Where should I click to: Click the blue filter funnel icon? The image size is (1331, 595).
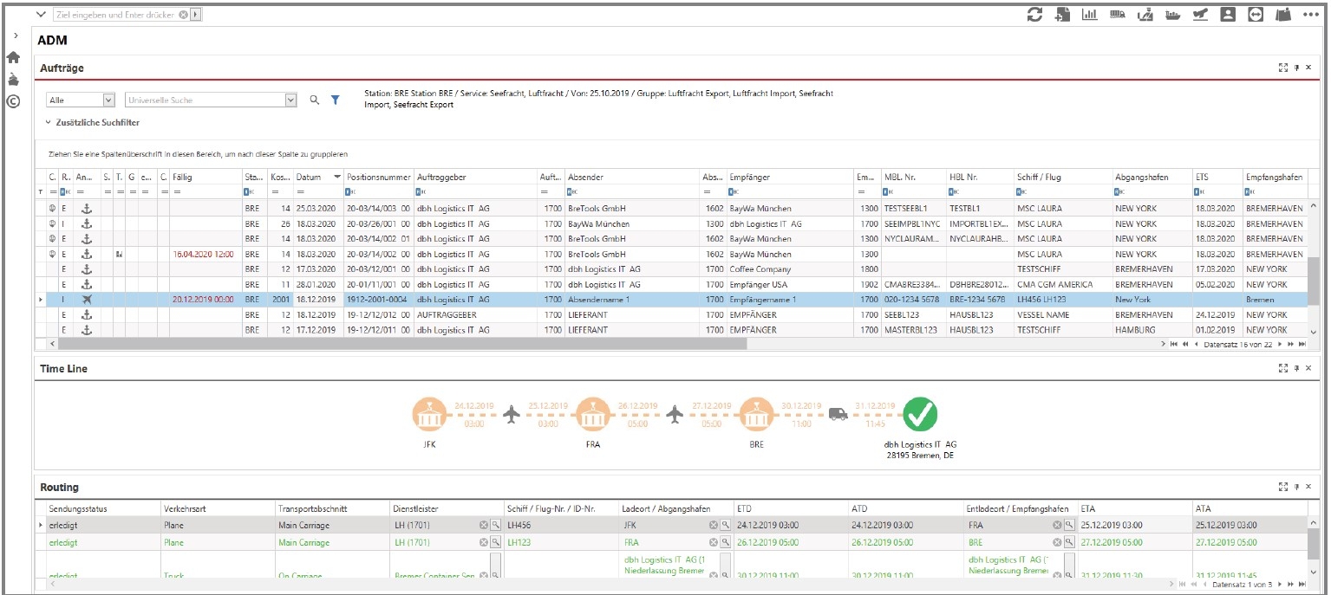click(x=336, y=100)
